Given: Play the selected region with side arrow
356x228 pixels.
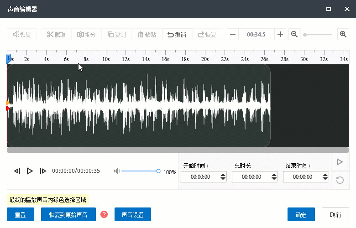Looking at the screenshot, I should tap(340, 162).
